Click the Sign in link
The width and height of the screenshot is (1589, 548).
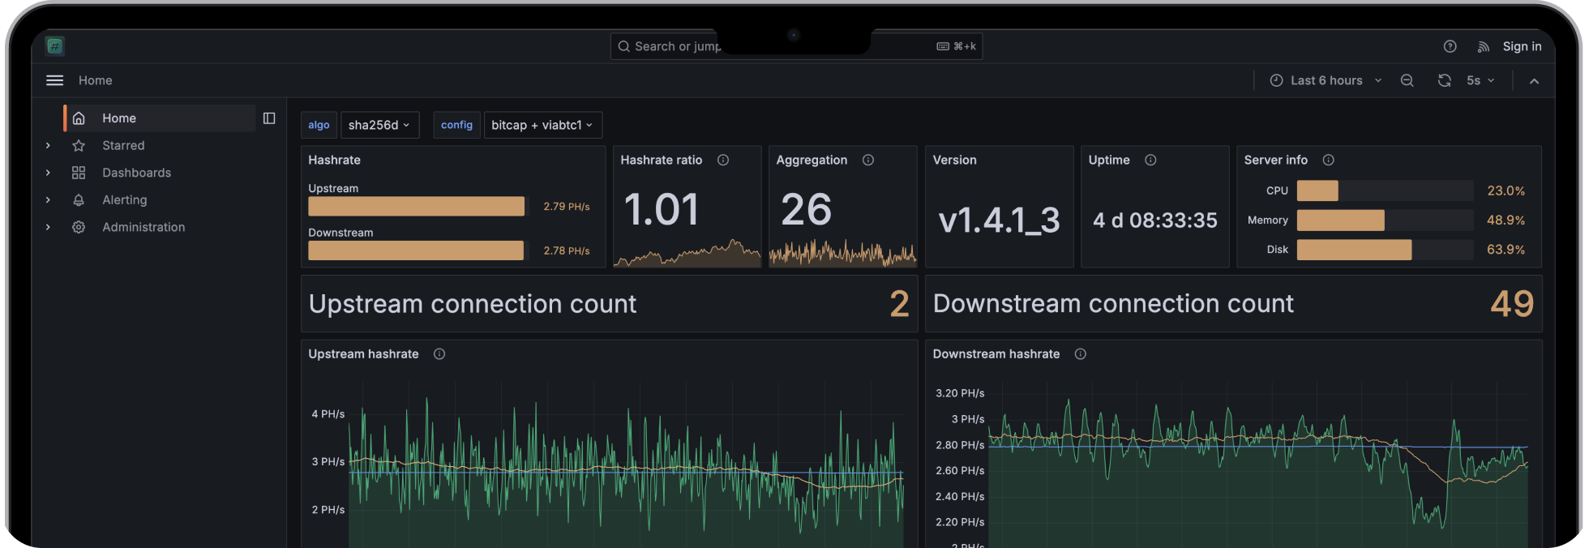(1522, 46)
